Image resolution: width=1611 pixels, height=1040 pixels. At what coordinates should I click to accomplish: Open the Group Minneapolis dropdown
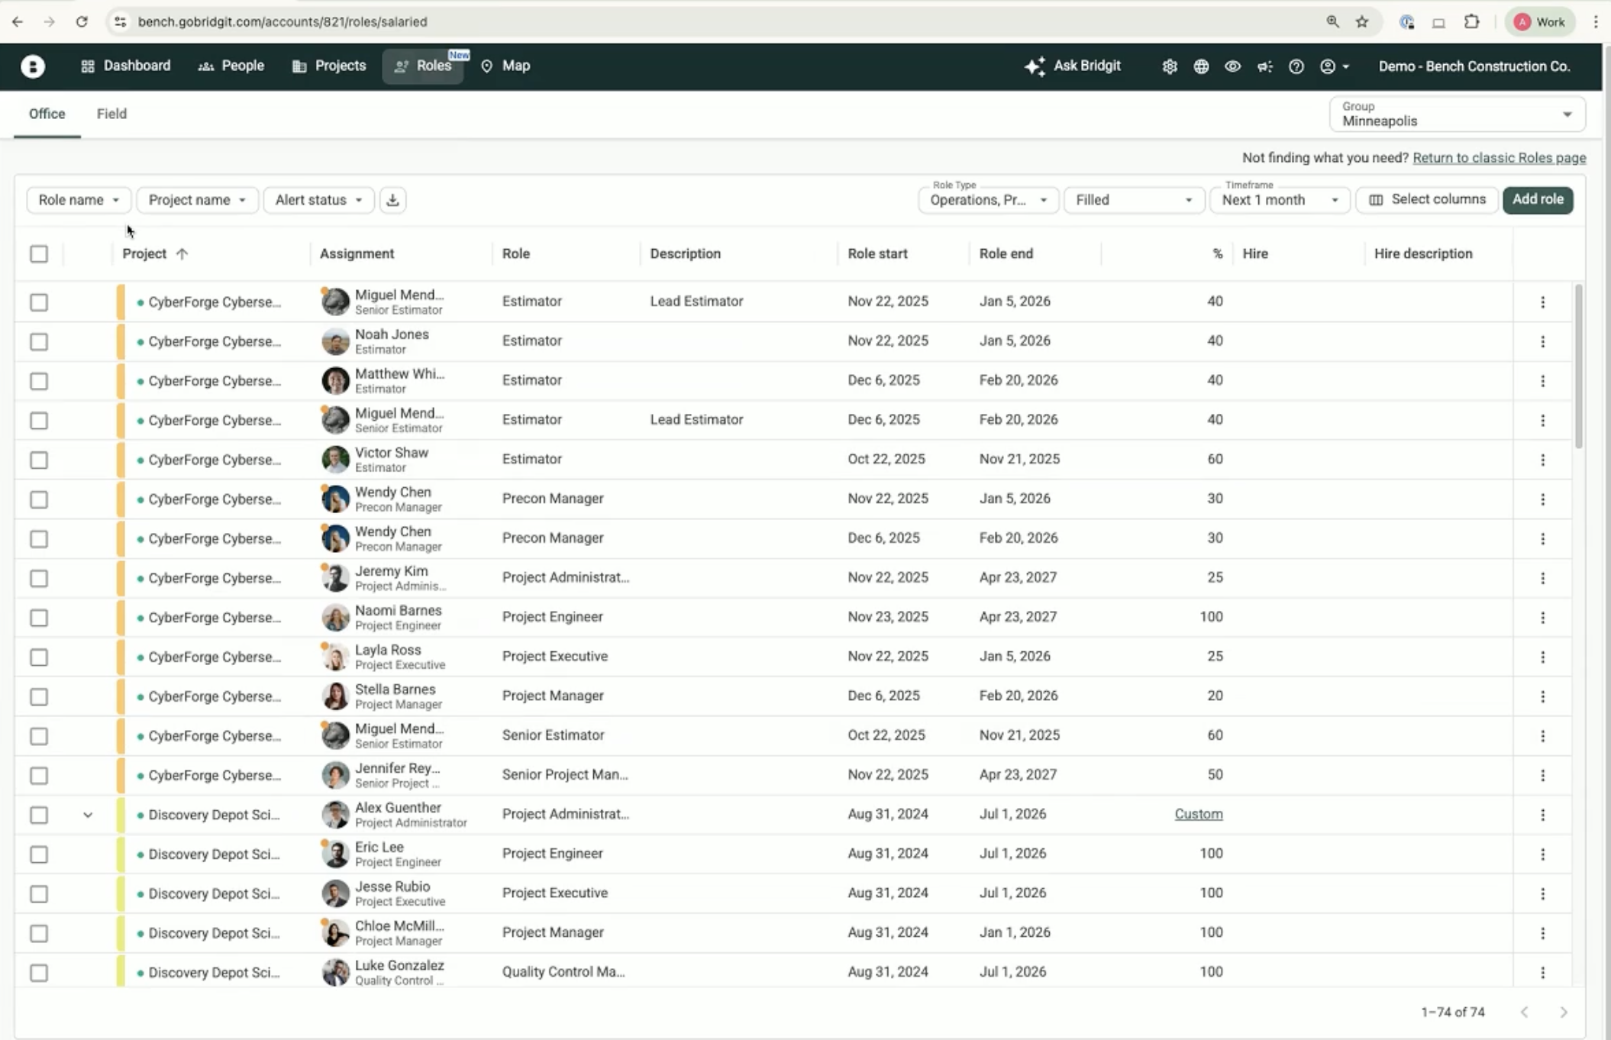tap(1457, 115)
